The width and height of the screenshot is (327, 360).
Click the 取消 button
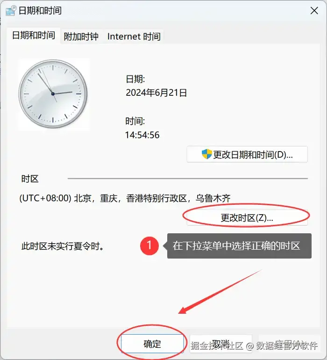(221, 344)
